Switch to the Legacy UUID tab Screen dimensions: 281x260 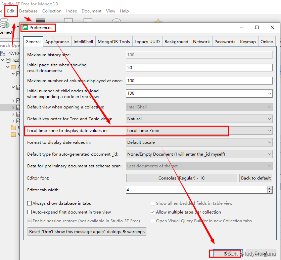(x=147, y=41)
